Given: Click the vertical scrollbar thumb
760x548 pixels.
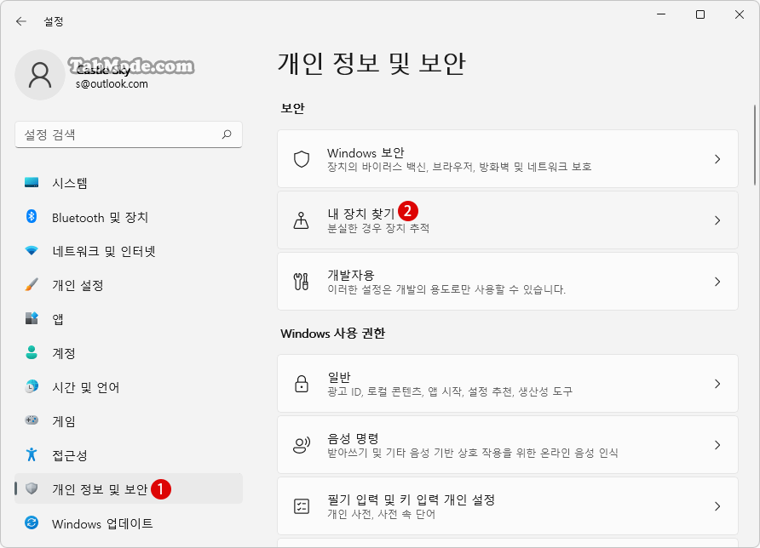Looking at the screenshot, I should (x=755, y=145).
